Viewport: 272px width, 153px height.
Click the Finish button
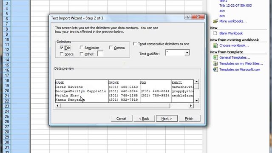[189, 119]
